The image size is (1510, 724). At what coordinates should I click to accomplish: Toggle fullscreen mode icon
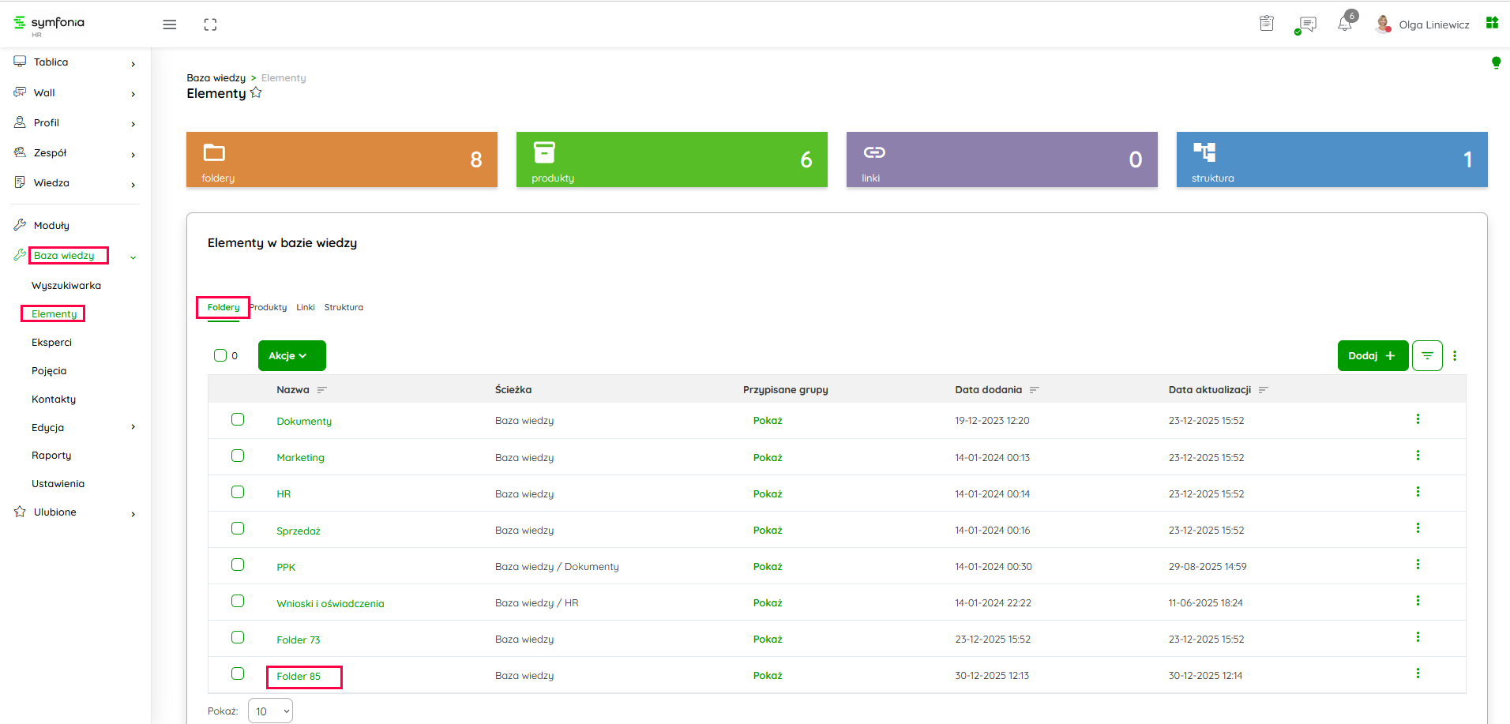click(x=210, y=24)
